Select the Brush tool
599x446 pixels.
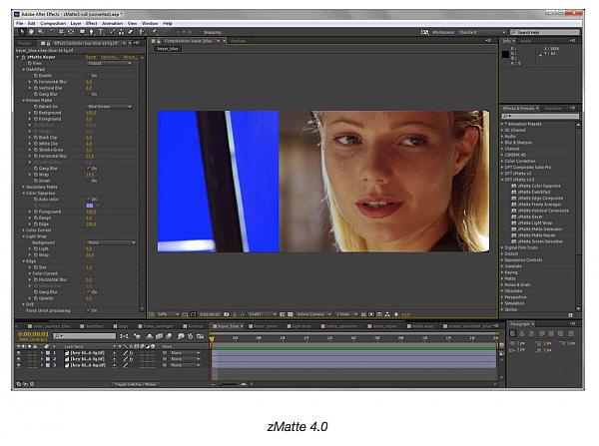[x=112, y=32]
